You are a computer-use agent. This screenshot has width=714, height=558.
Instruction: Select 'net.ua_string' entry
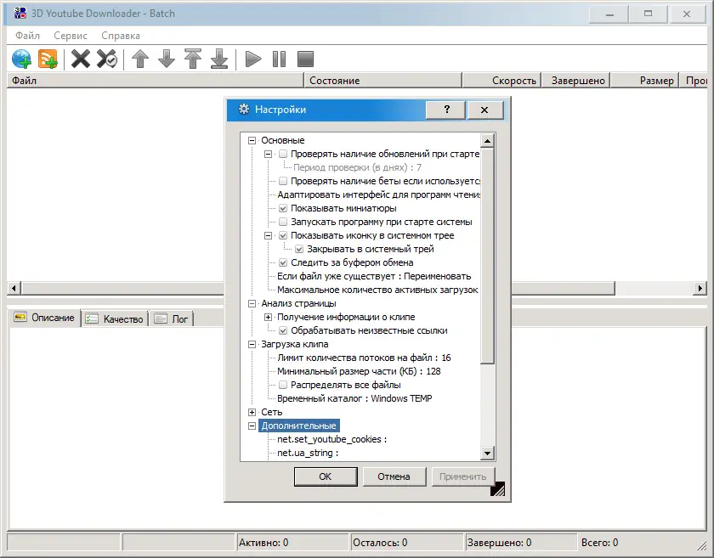coord(308,453)
